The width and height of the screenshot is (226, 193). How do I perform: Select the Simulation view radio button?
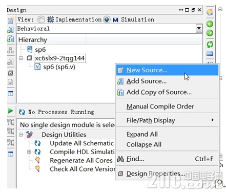pyautogui.click(x=107, y=19)
